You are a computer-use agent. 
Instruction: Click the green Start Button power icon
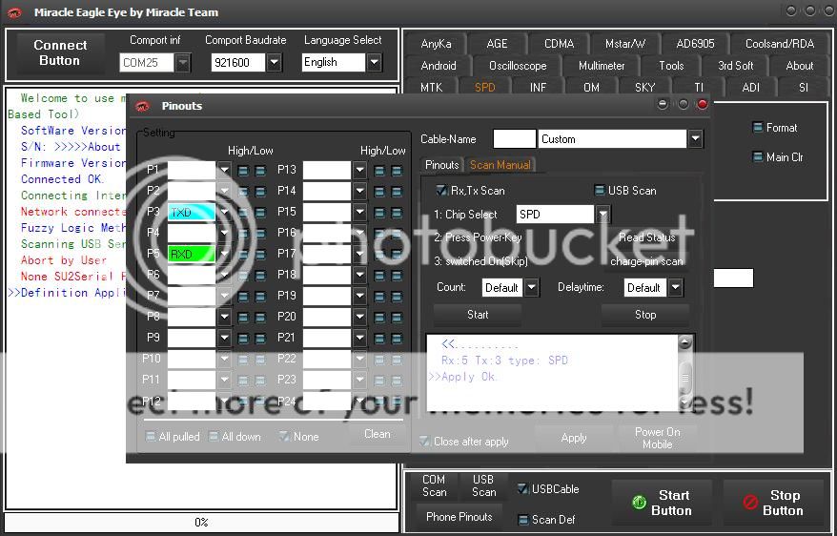click(639, 503)
